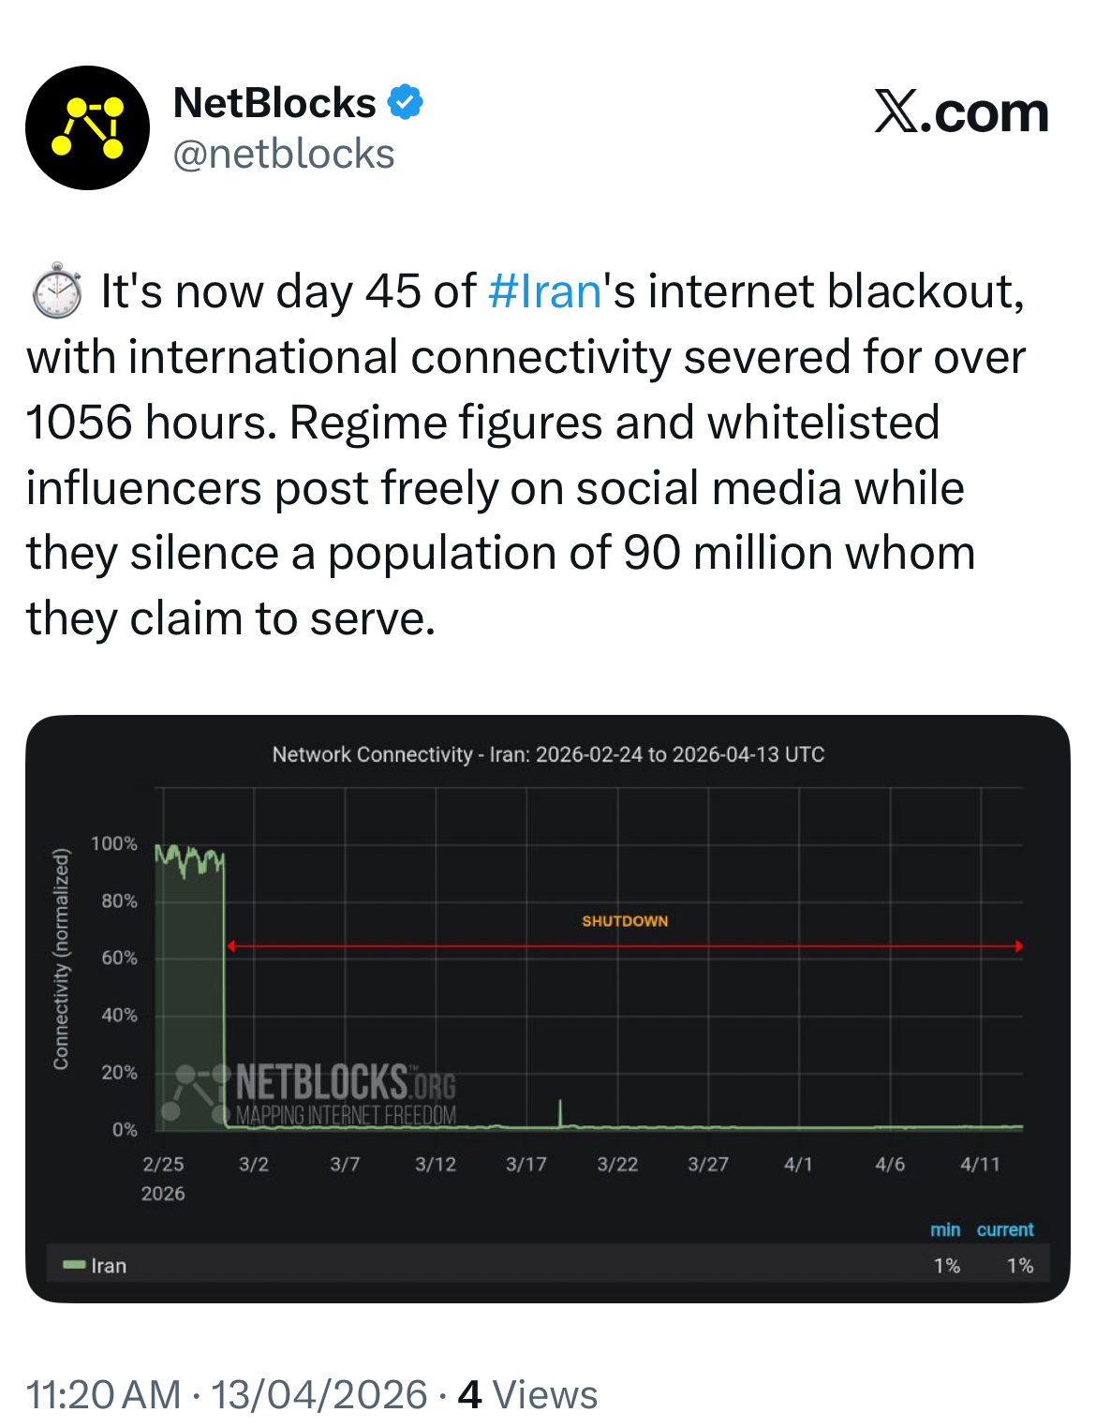Viewport: 1096px width, 1427px height.
Task: Click the orange SHUTDOWN label
Action: (x=625, y=921)
